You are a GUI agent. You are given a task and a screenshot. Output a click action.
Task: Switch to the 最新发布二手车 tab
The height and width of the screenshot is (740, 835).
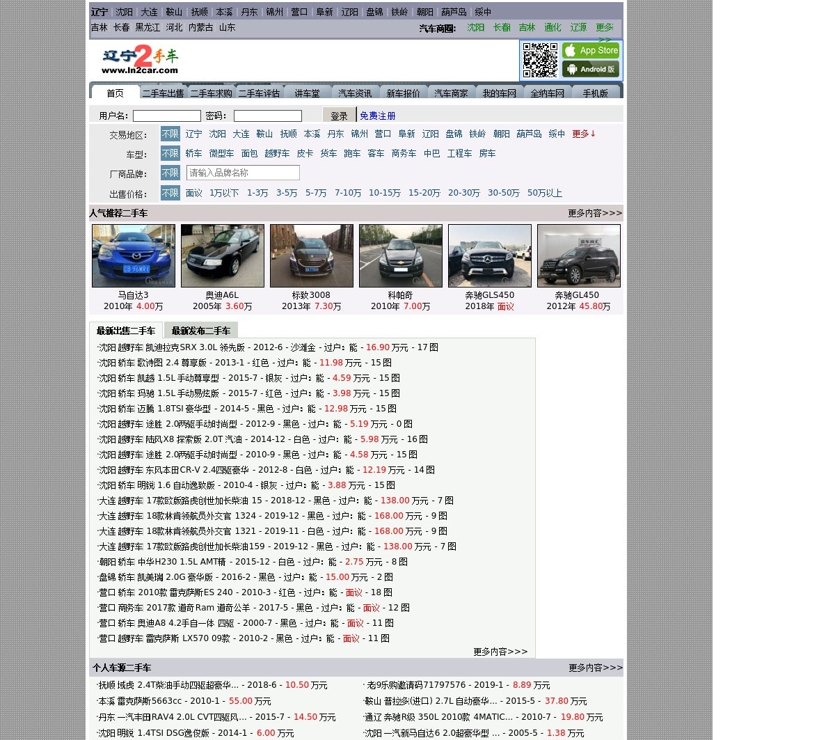[200, 331]
